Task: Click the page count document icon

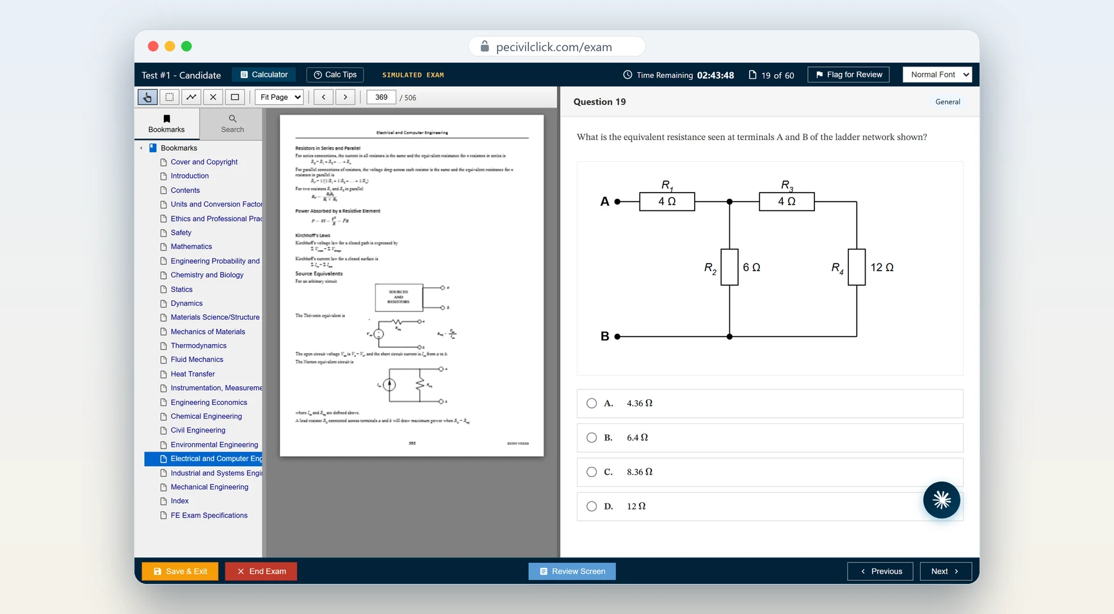Action: coord(753,75)
